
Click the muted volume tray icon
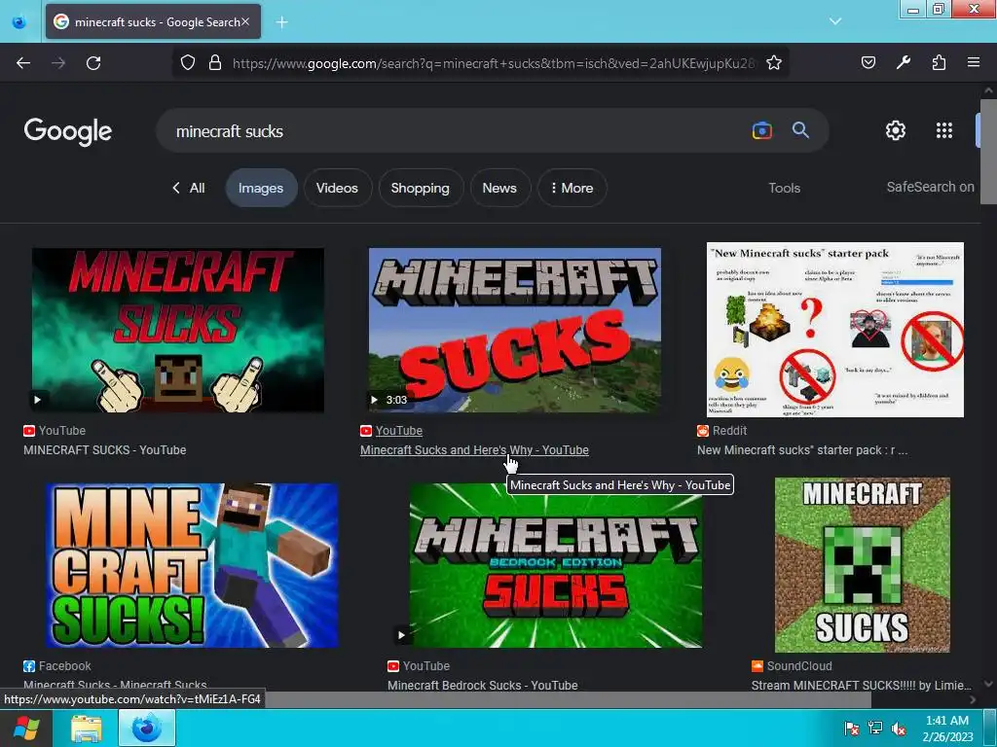click(x=899, y=729)
